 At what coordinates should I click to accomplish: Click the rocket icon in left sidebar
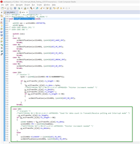tap(2, 38)
